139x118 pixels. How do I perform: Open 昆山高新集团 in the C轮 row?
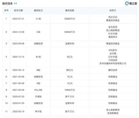click(x=113, y=30)
